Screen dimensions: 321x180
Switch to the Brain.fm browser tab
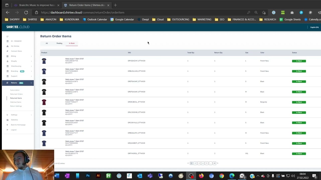pos(37,5)
